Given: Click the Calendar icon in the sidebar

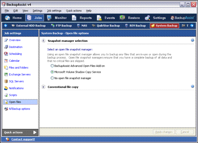Looking at the screenshot, I should pos(6,61).
